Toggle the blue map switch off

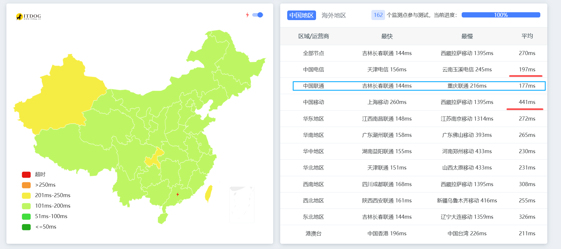click(258, 15)
